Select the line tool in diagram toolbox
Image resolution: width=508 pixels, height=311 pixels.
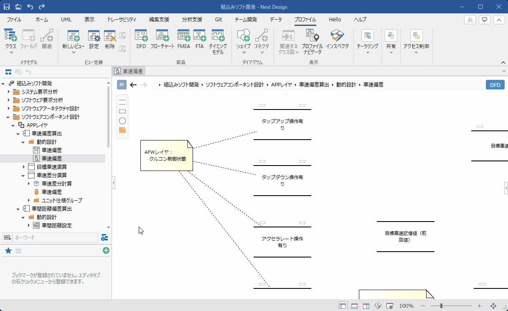tap(122, 102)
